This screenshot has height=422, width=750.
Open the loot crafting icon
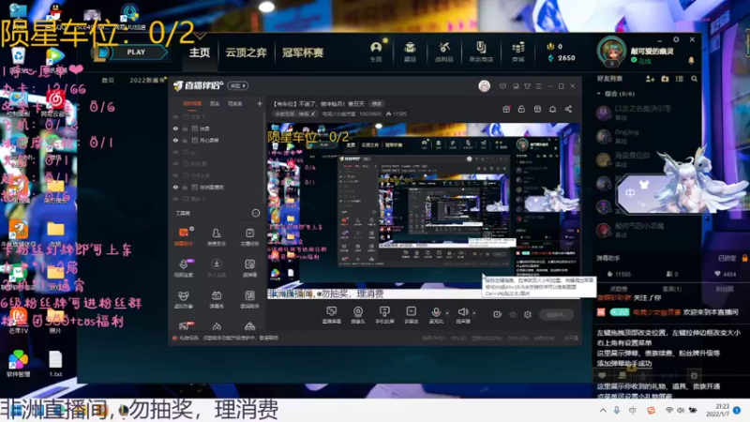(444, 52)
